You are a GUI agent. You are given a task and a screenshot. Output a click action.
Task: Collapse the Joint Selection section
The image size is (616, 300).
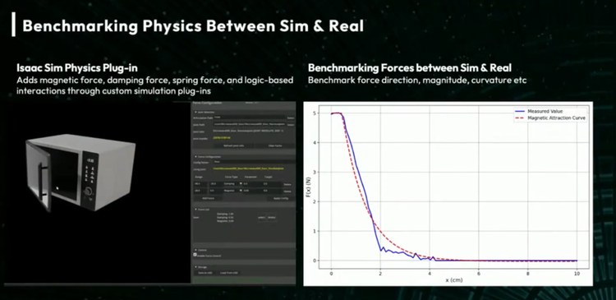point(196,112)
